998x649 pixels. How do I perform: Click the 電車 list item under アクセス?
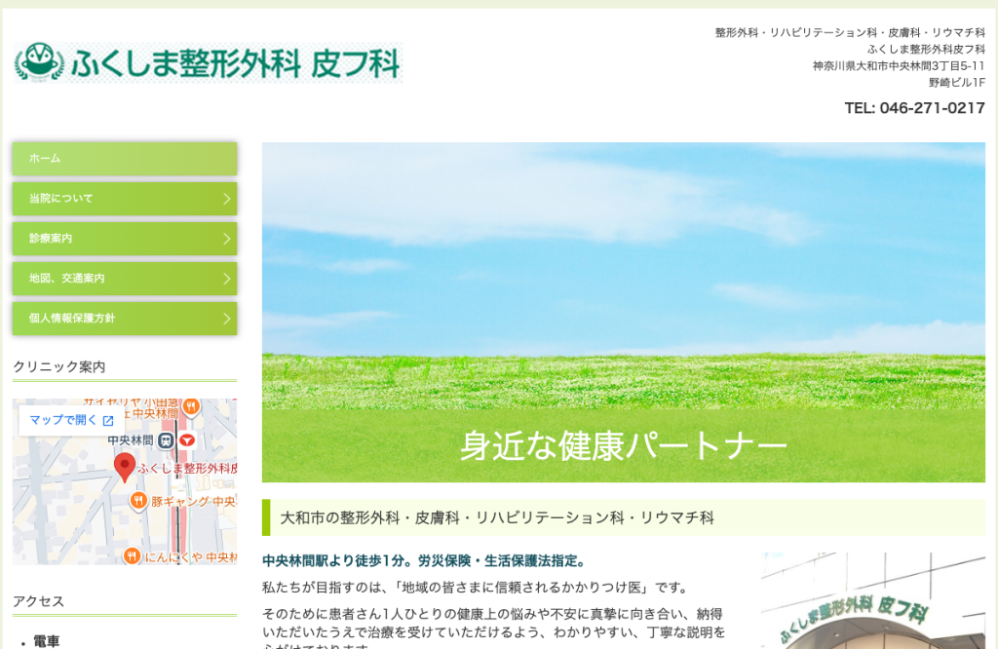pos(47,641)
